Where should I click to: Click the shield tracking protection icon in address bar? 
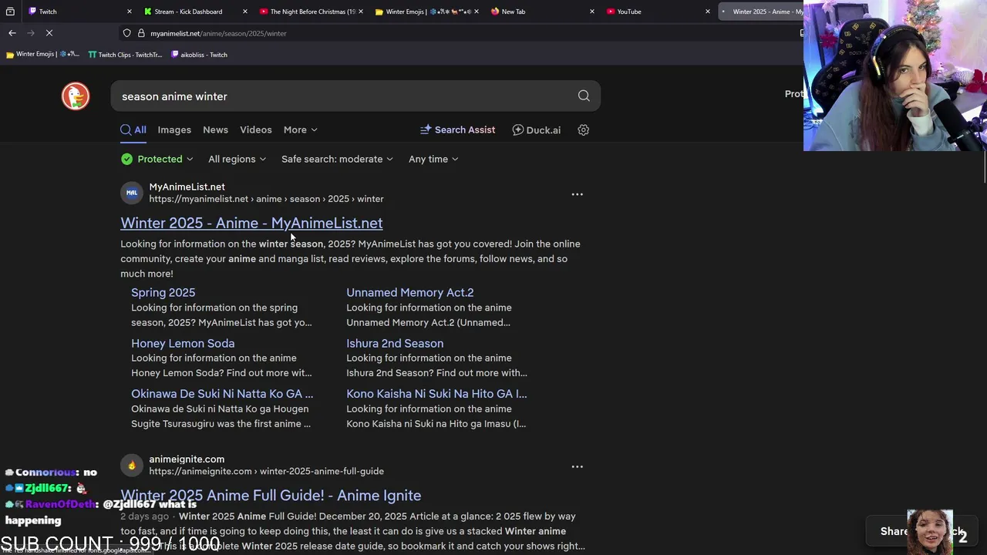point(126,33)
